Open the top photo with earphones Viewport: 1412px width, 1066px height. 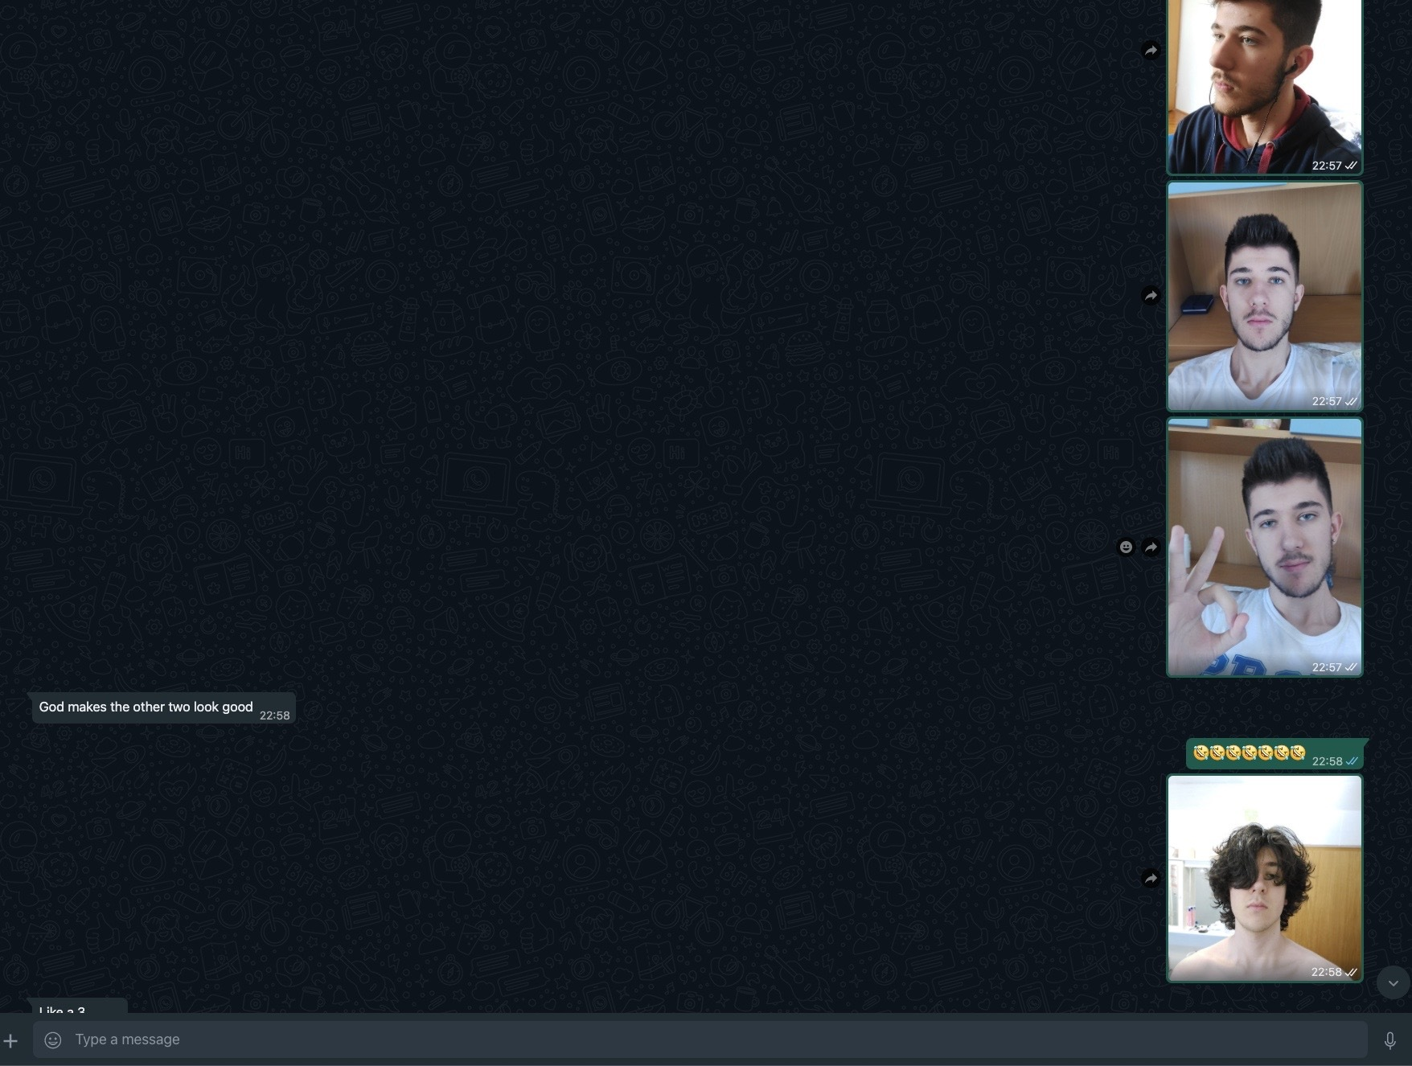tap(1264, 80)
